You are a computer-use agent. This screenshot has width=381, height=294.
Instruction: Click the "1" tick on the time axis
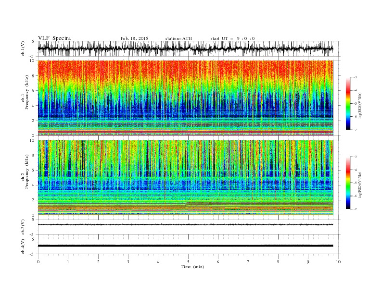coord(68,262)
